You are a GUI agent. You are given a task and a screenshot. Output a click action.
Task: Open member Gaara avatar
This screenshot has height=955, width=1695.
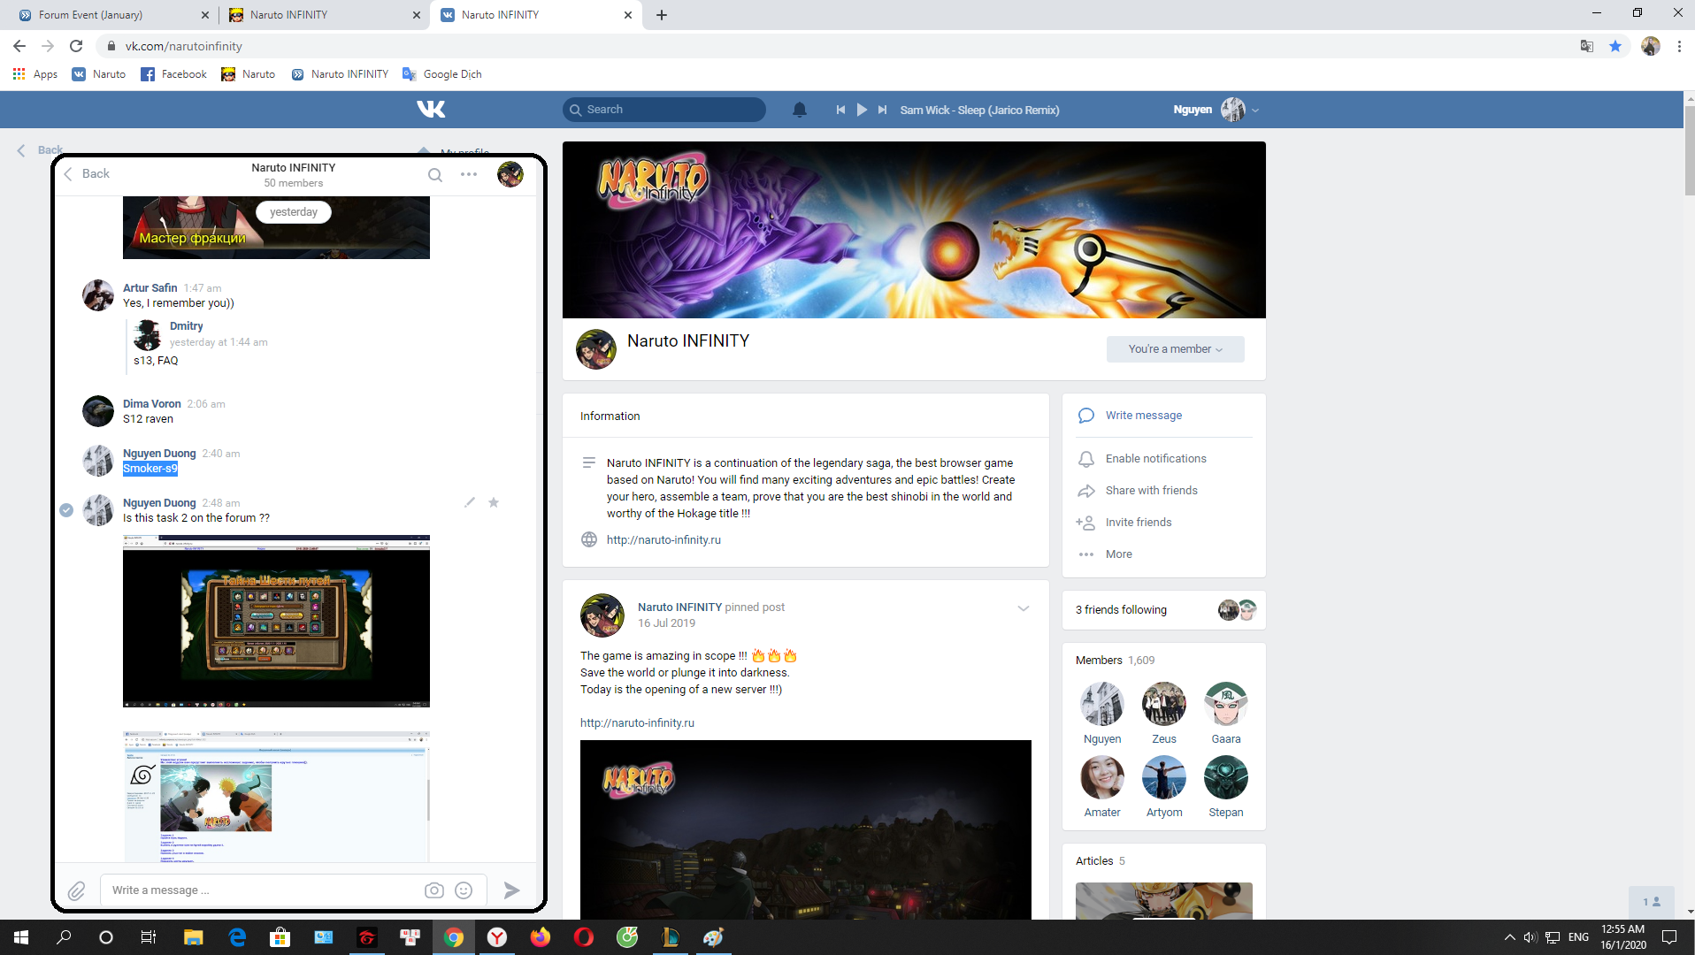[x=1226, y=704]
